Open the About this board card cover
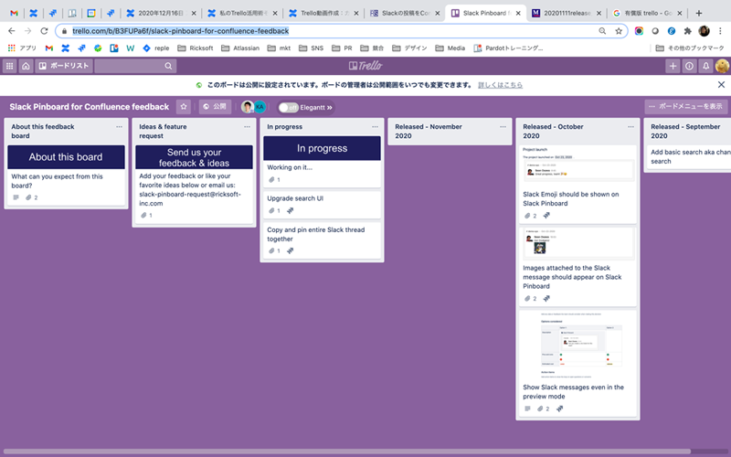This screenshot has height=457, width=731. (66, 157)
